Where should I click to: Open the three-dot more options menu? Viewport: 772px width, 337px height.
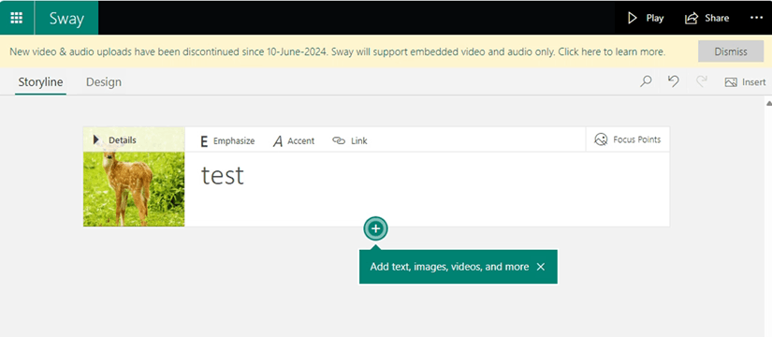(x=756, y=18)
